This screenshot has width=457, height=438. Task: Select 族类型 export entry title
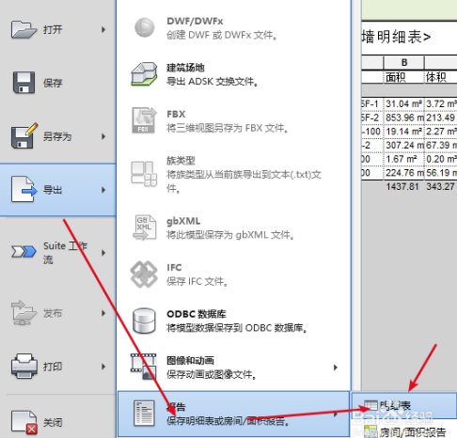coord(181,161)
